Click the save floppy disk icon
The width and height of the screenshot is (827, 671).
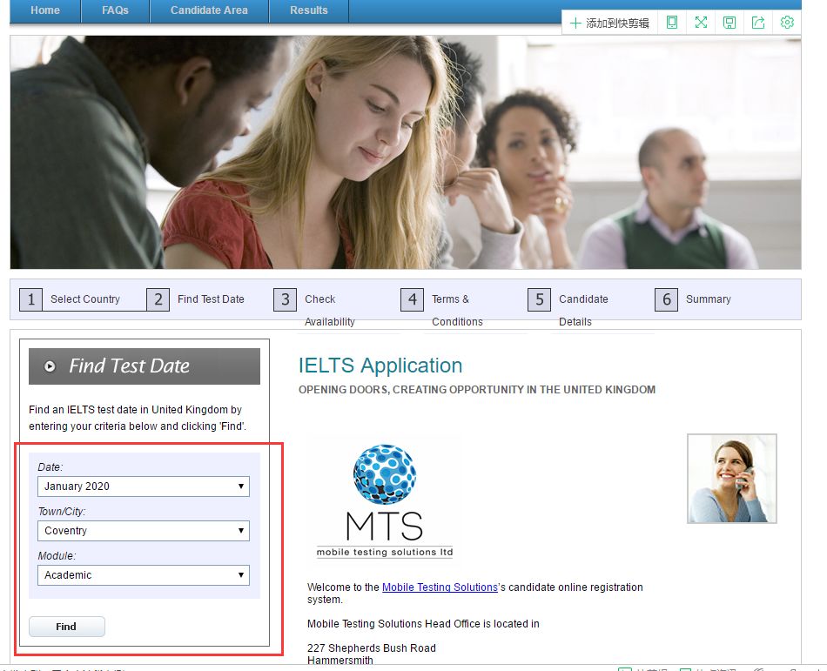point(730,22)
